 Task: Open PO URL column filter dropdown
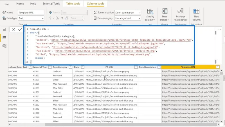[x=136, y=67]
